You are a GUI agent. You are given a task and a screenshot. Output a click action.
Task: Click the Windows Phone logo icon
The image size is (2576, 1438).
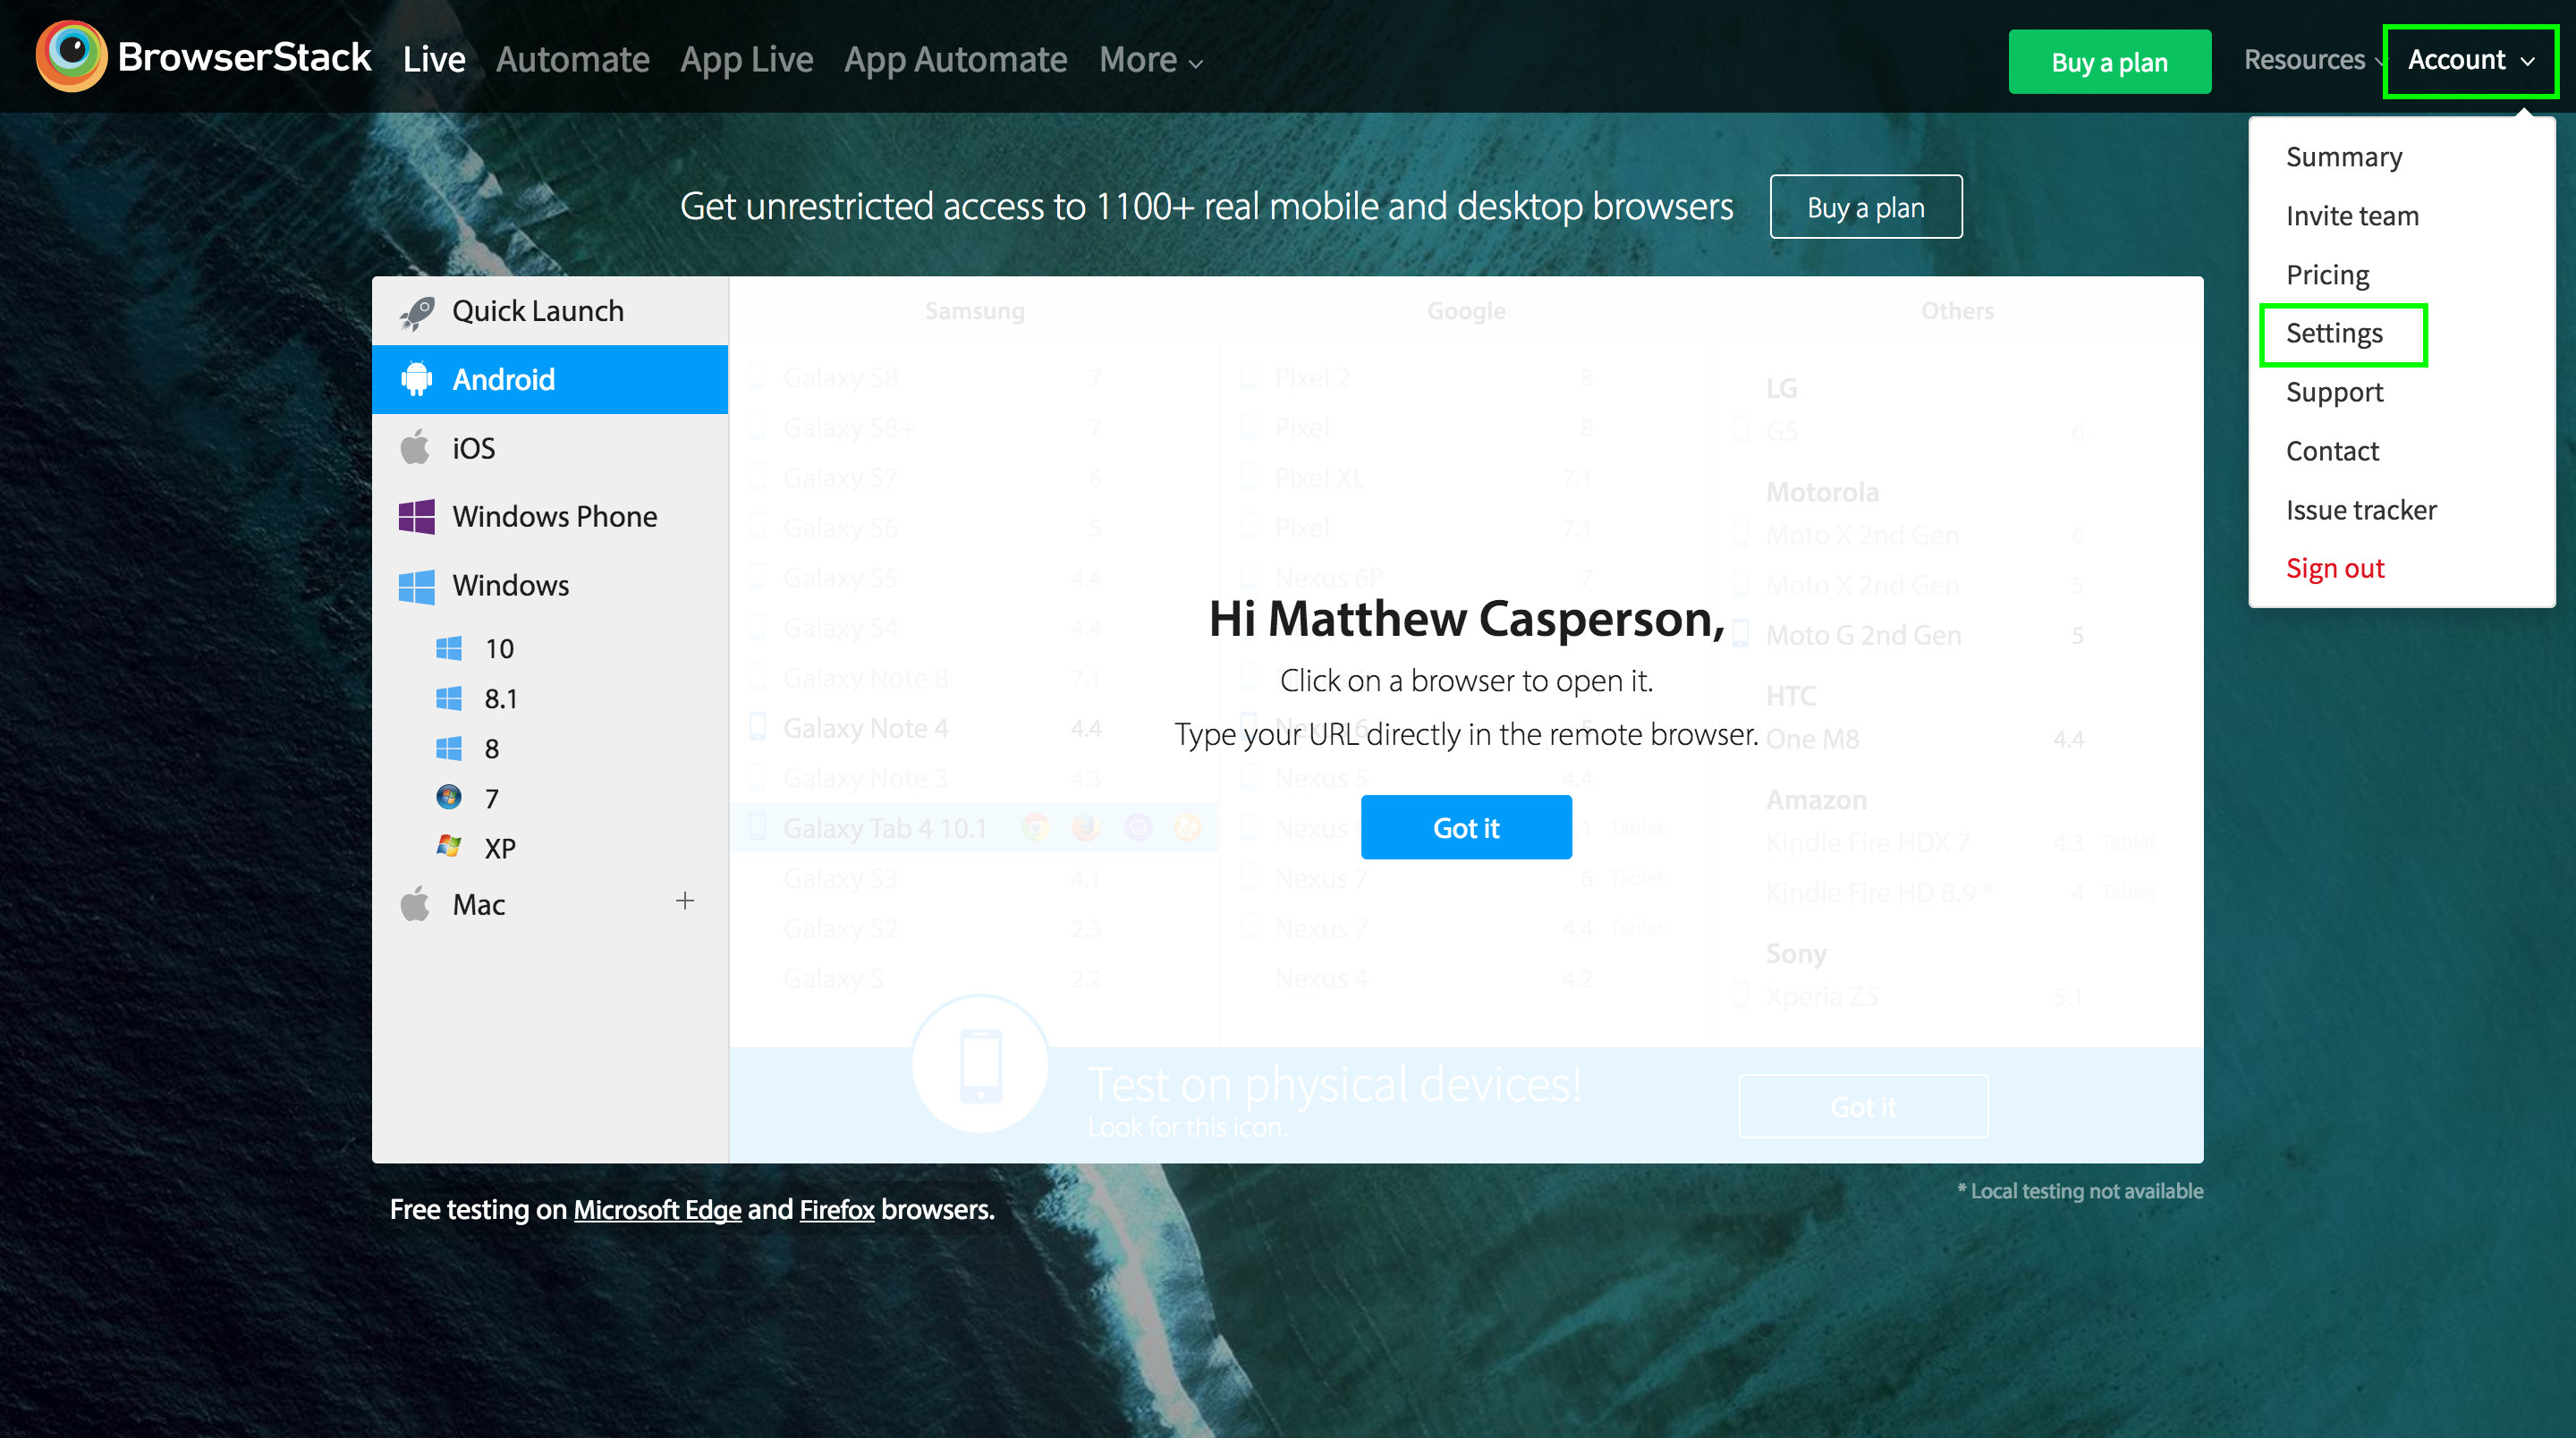[416, 517]
